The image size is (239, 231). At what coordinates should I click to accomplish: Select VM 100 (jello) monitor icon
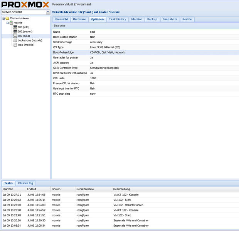(15, 27)
